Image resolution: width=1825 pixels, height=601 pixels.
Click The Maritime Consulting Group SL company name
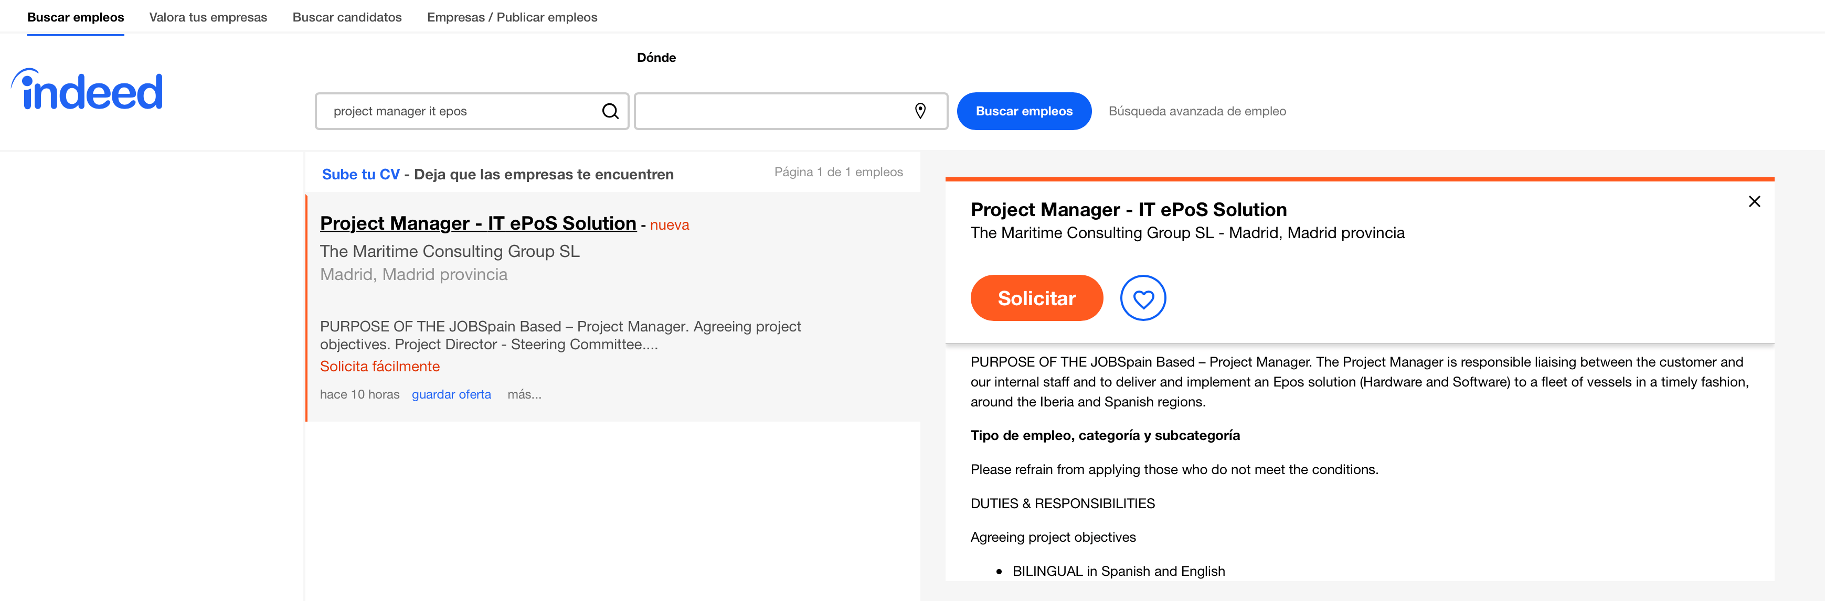(x=449, y=251)
